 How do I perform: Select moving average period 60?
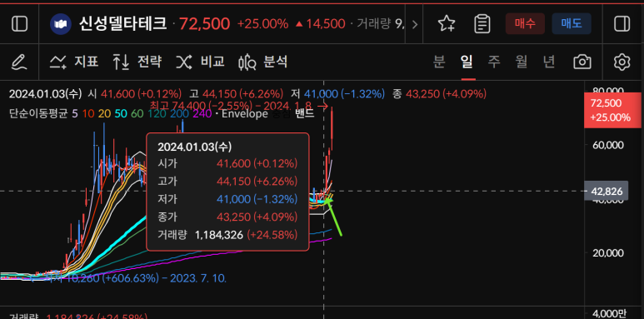tap(137, 114)
